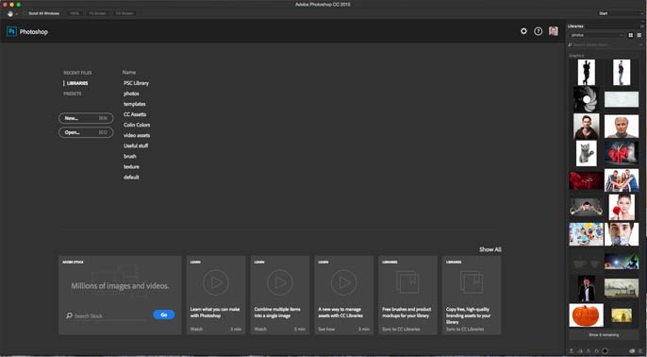Select the gray cat thumbnail
This screenshot has width=647, height=357.
tap(587, 153)
